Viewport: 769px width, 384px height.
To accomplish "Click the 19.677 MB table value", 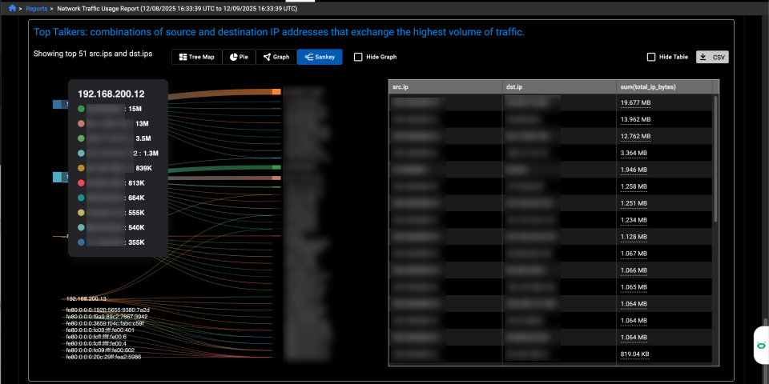I will point(636,103).
